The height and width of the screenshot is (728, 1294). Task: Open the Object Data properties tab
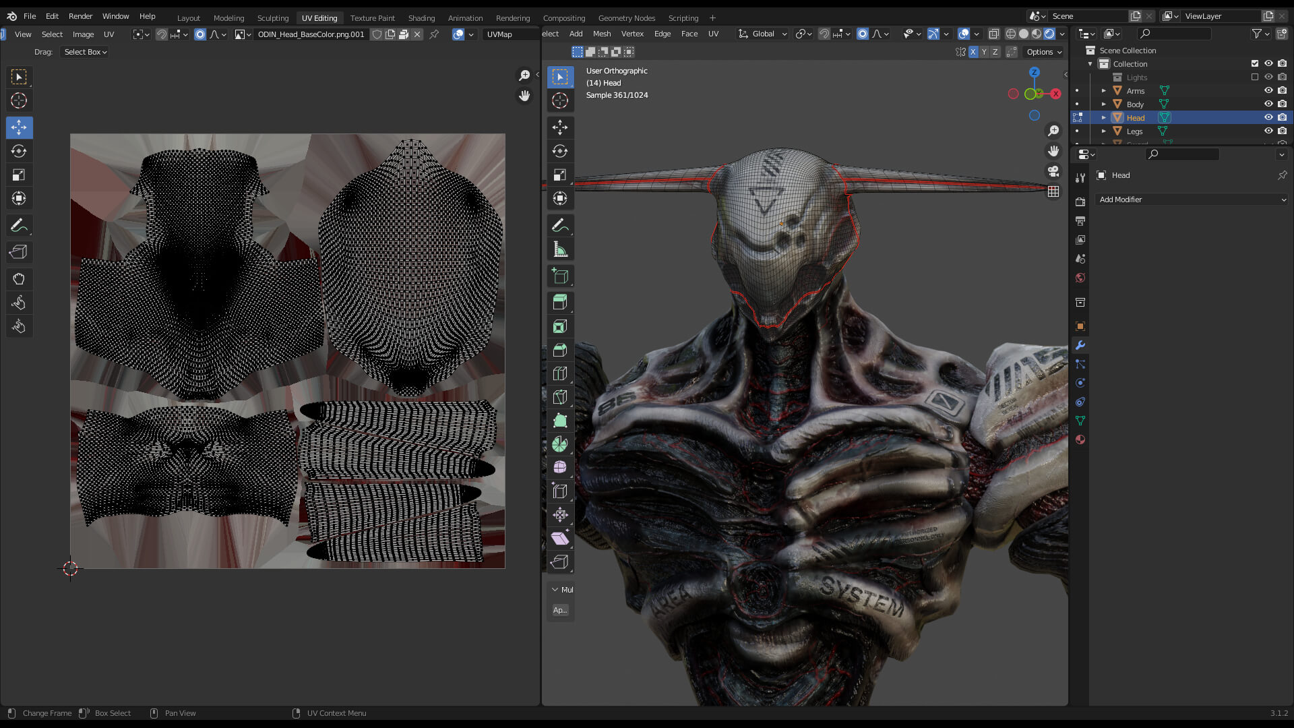tap(1080, 421)
